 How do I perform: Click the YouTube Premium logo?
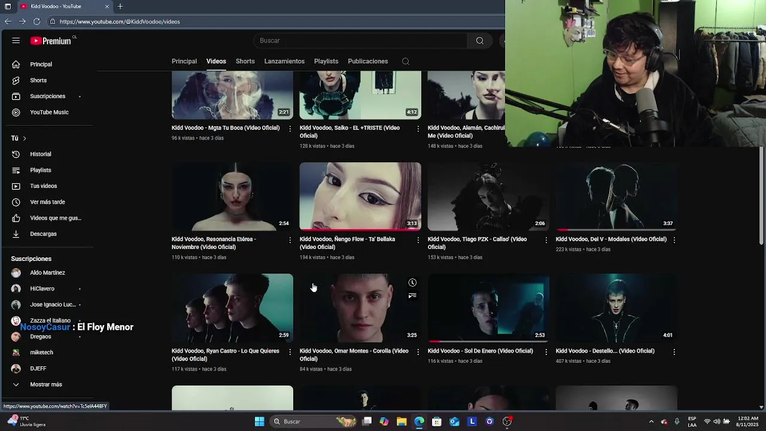click(51, 41)
